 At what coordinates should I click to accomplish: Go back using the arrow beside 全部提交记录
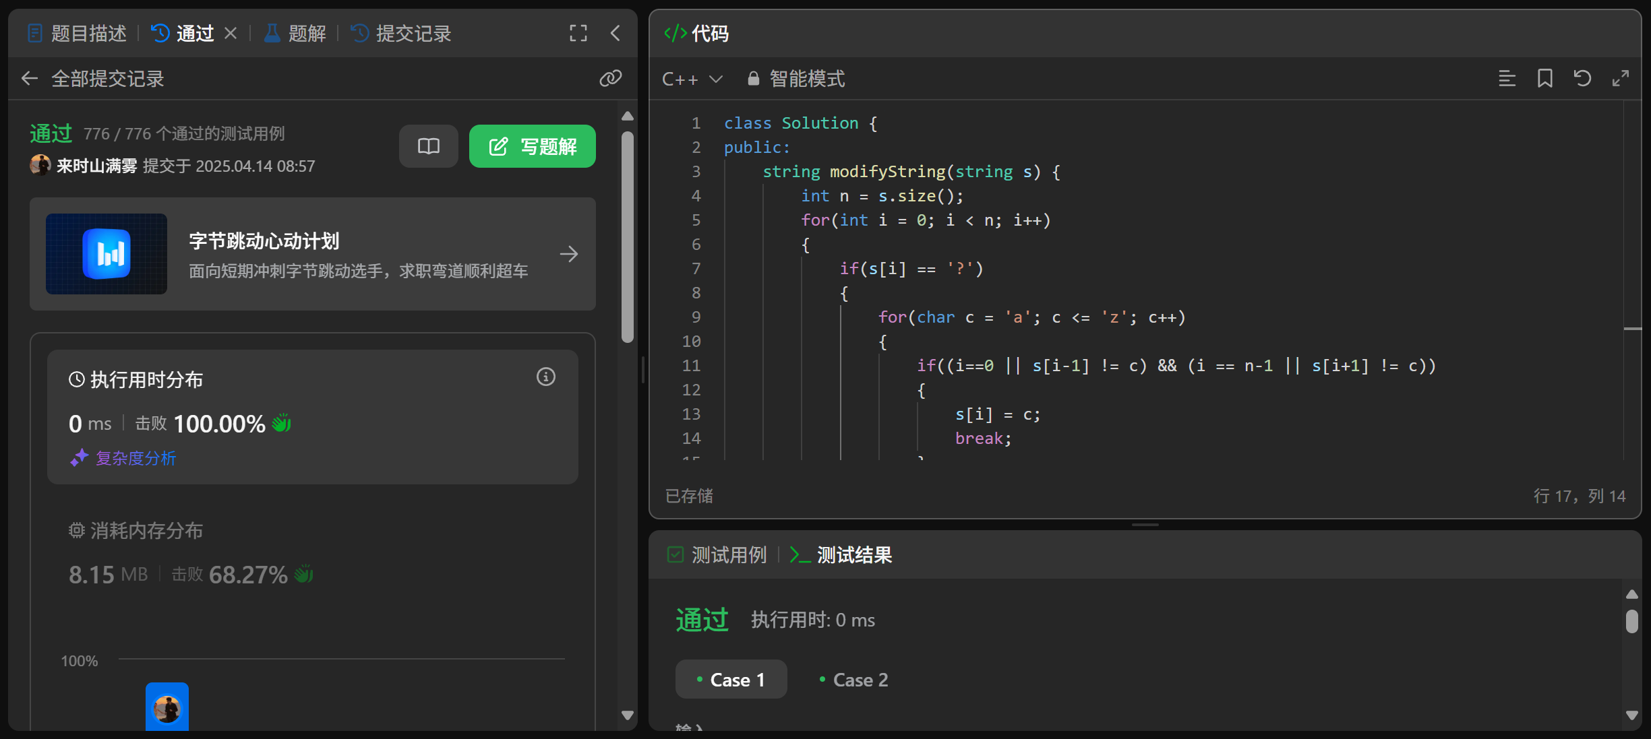tap(30, 79)
